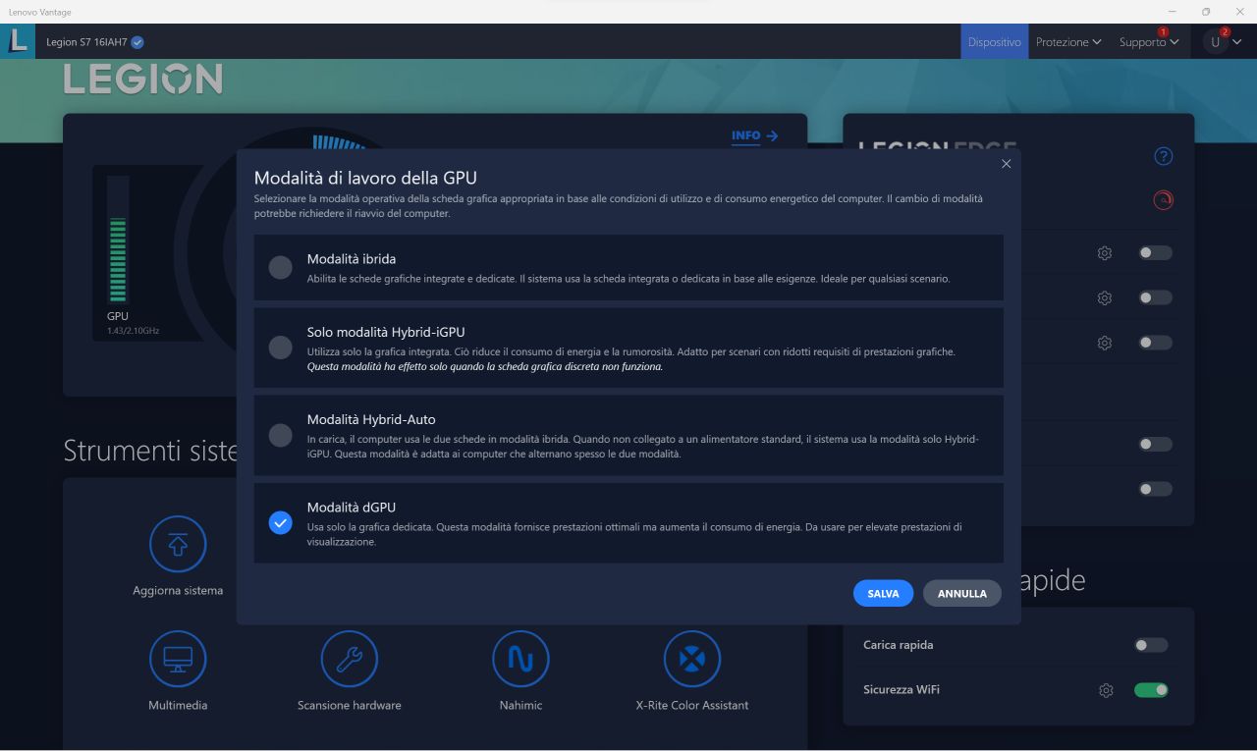
Task: Open the user account U menu
Action: click(1224, 42)
